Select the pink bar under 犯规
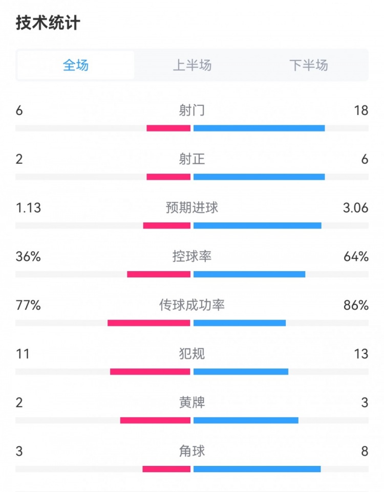The image size is (384, 492). (150, 371)
